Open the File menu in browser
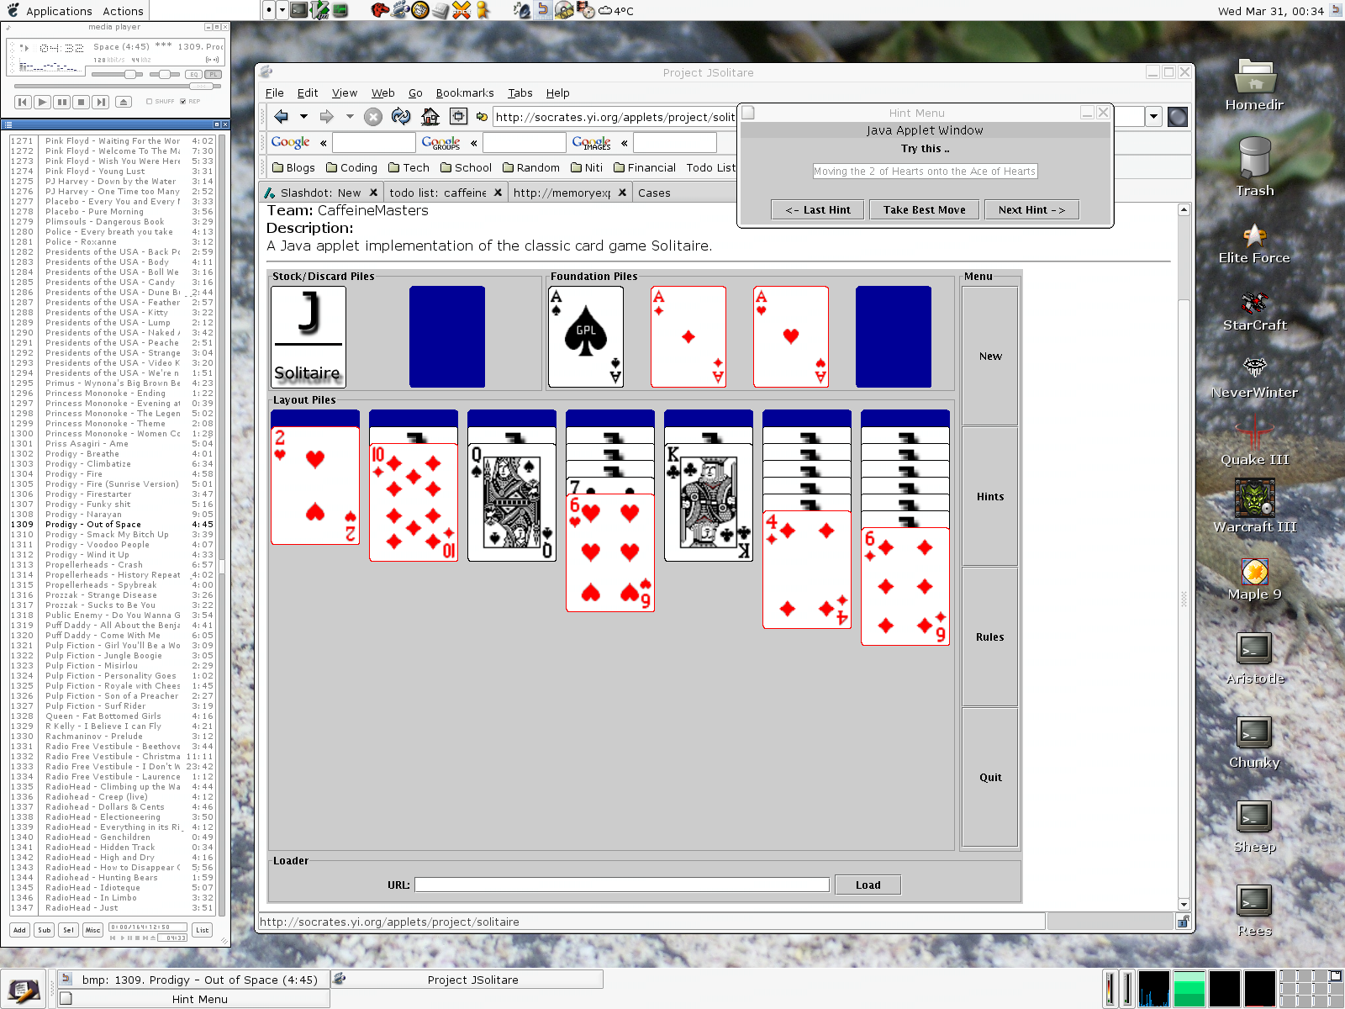Screen dimensions: 1345x1009 275,92
